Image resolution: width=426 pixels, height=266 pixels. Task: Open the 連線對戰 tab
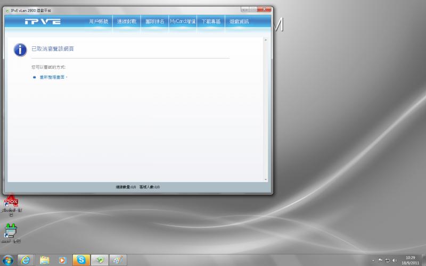pyautogui.click(x=127, y=21)
